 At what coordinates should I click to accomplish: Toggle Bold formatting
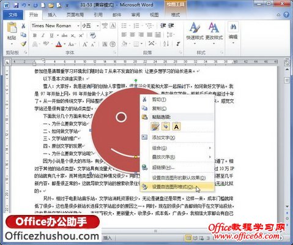tap(35, 36)
